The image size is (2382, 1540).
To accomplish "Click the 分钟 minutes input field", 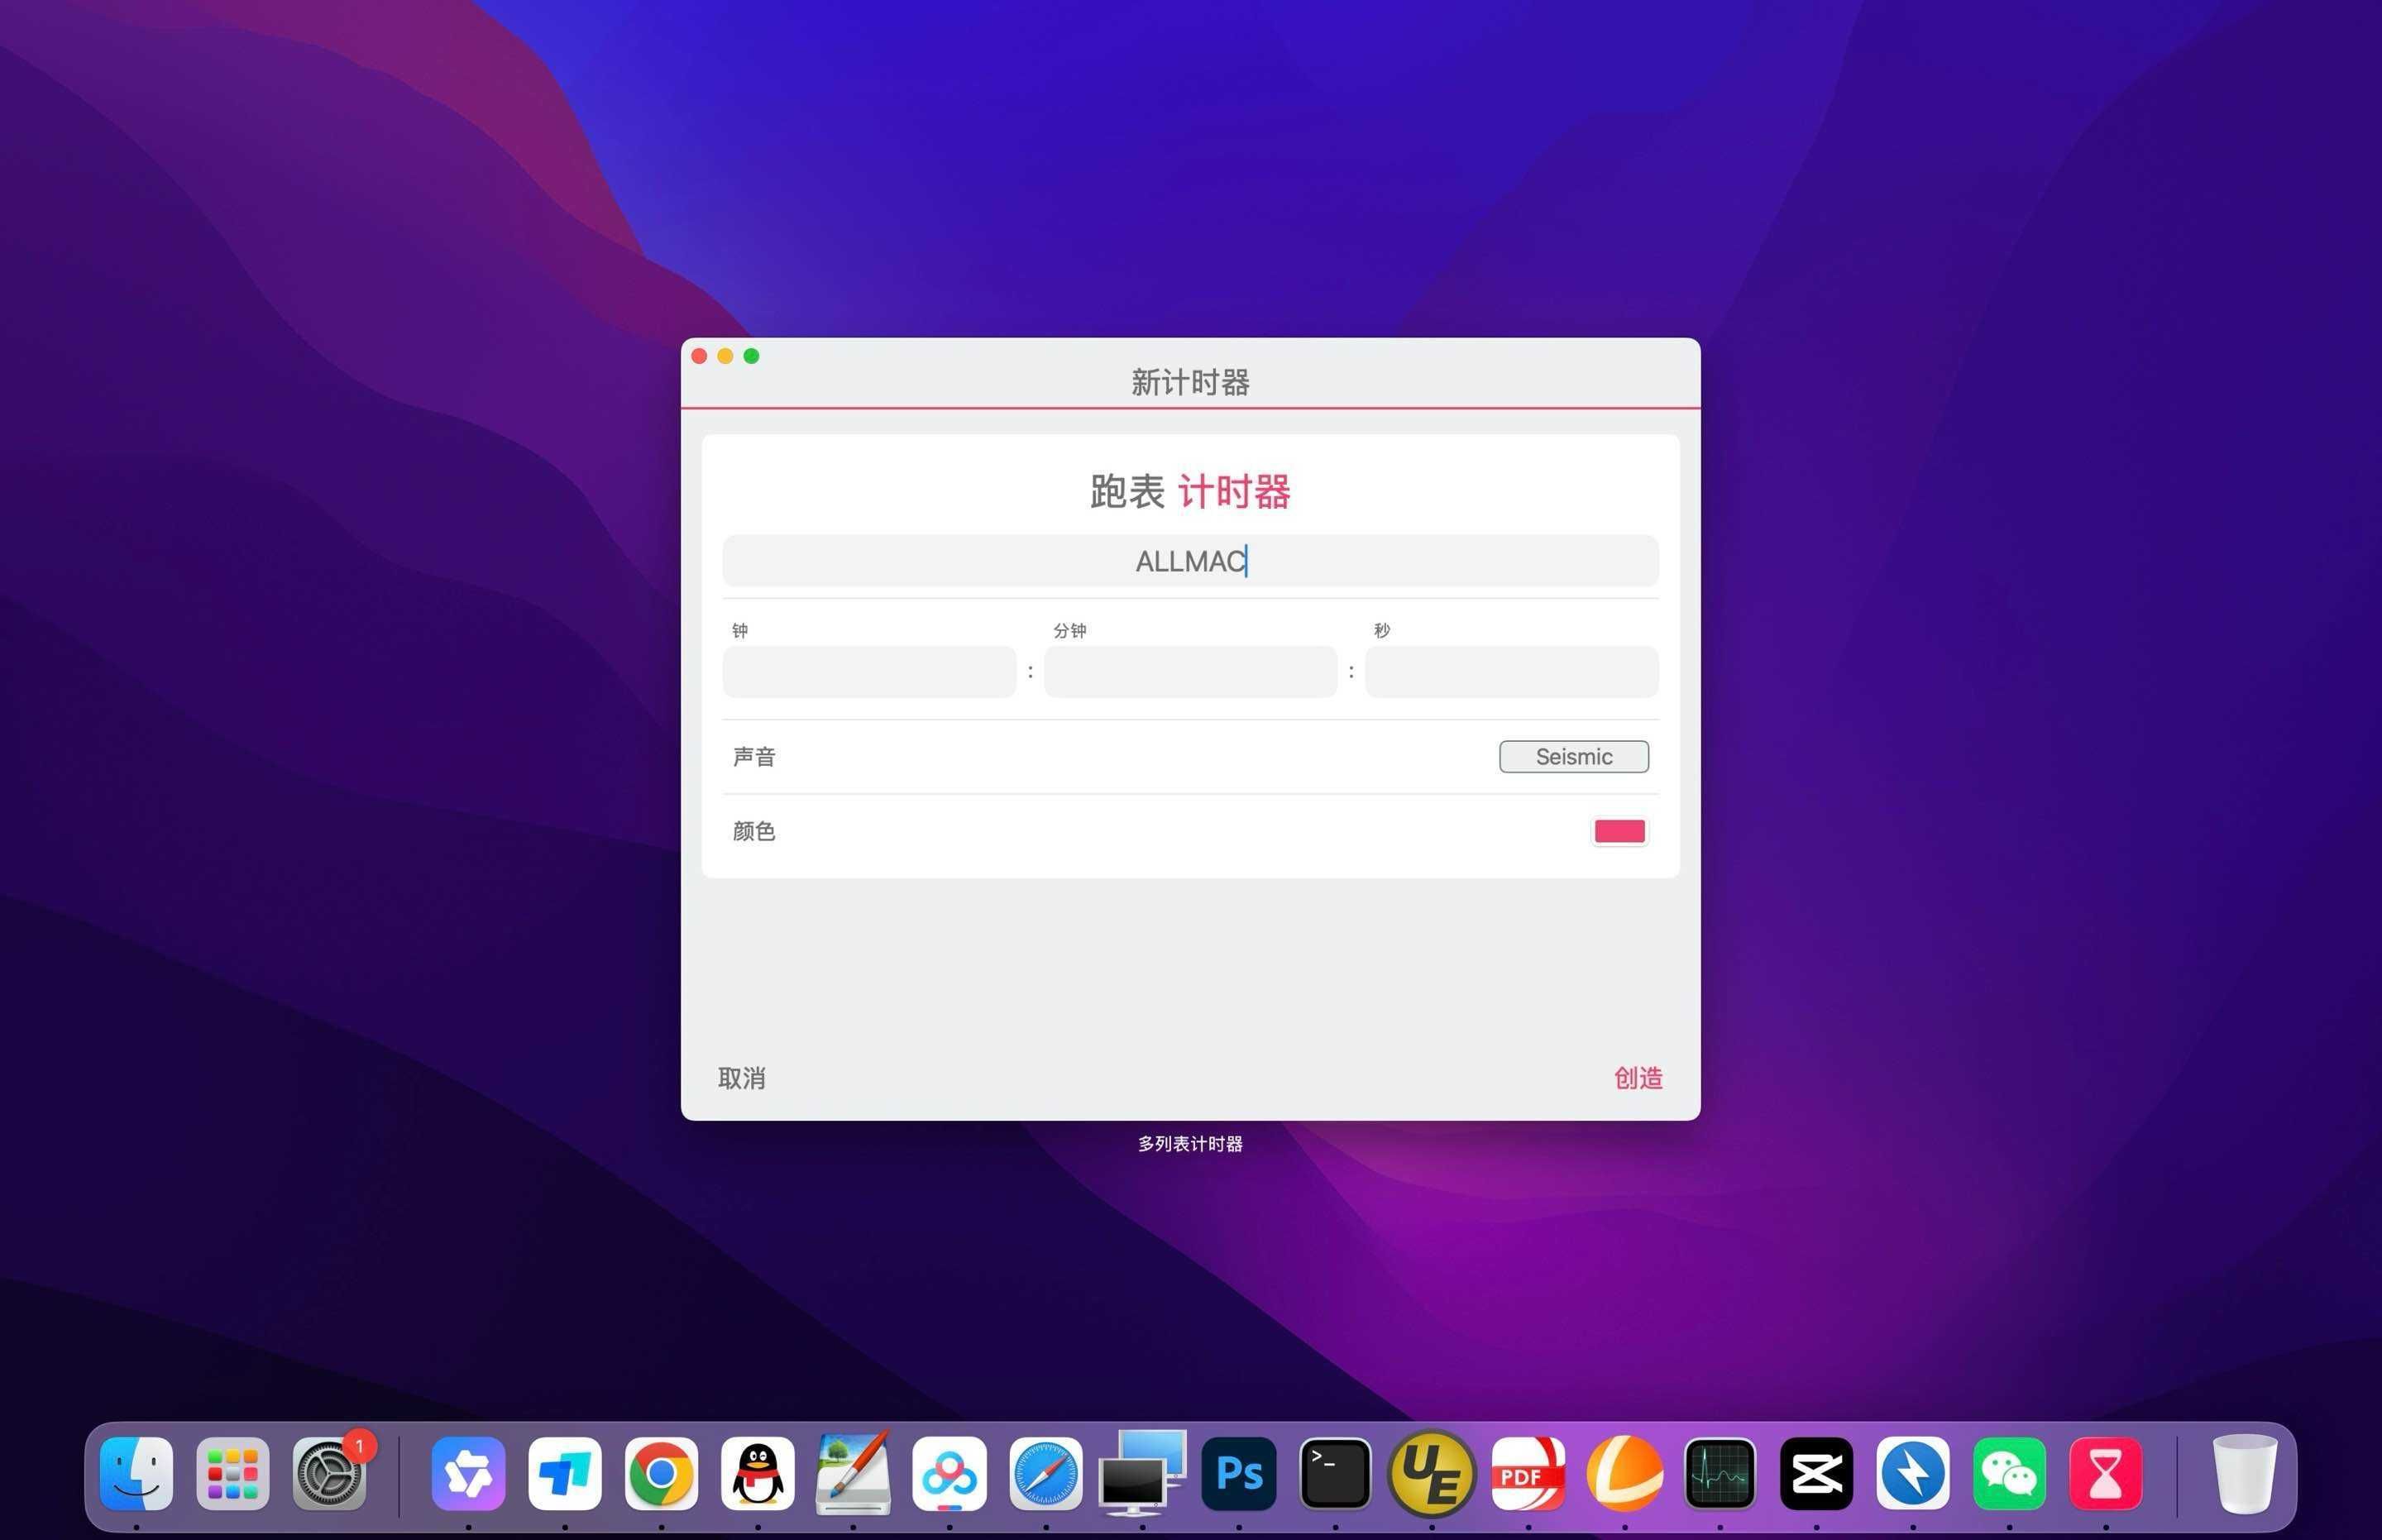I will point(1190,671).
